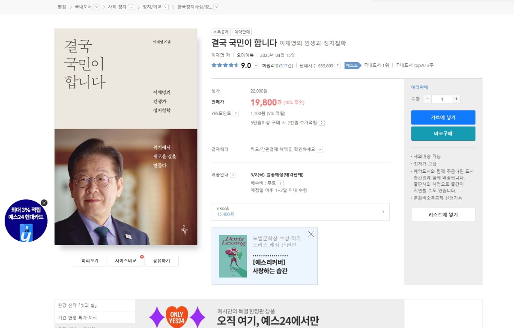
Task: Expand the 사회 정치 breadcrumb dropdown
Action: point(131,7)
